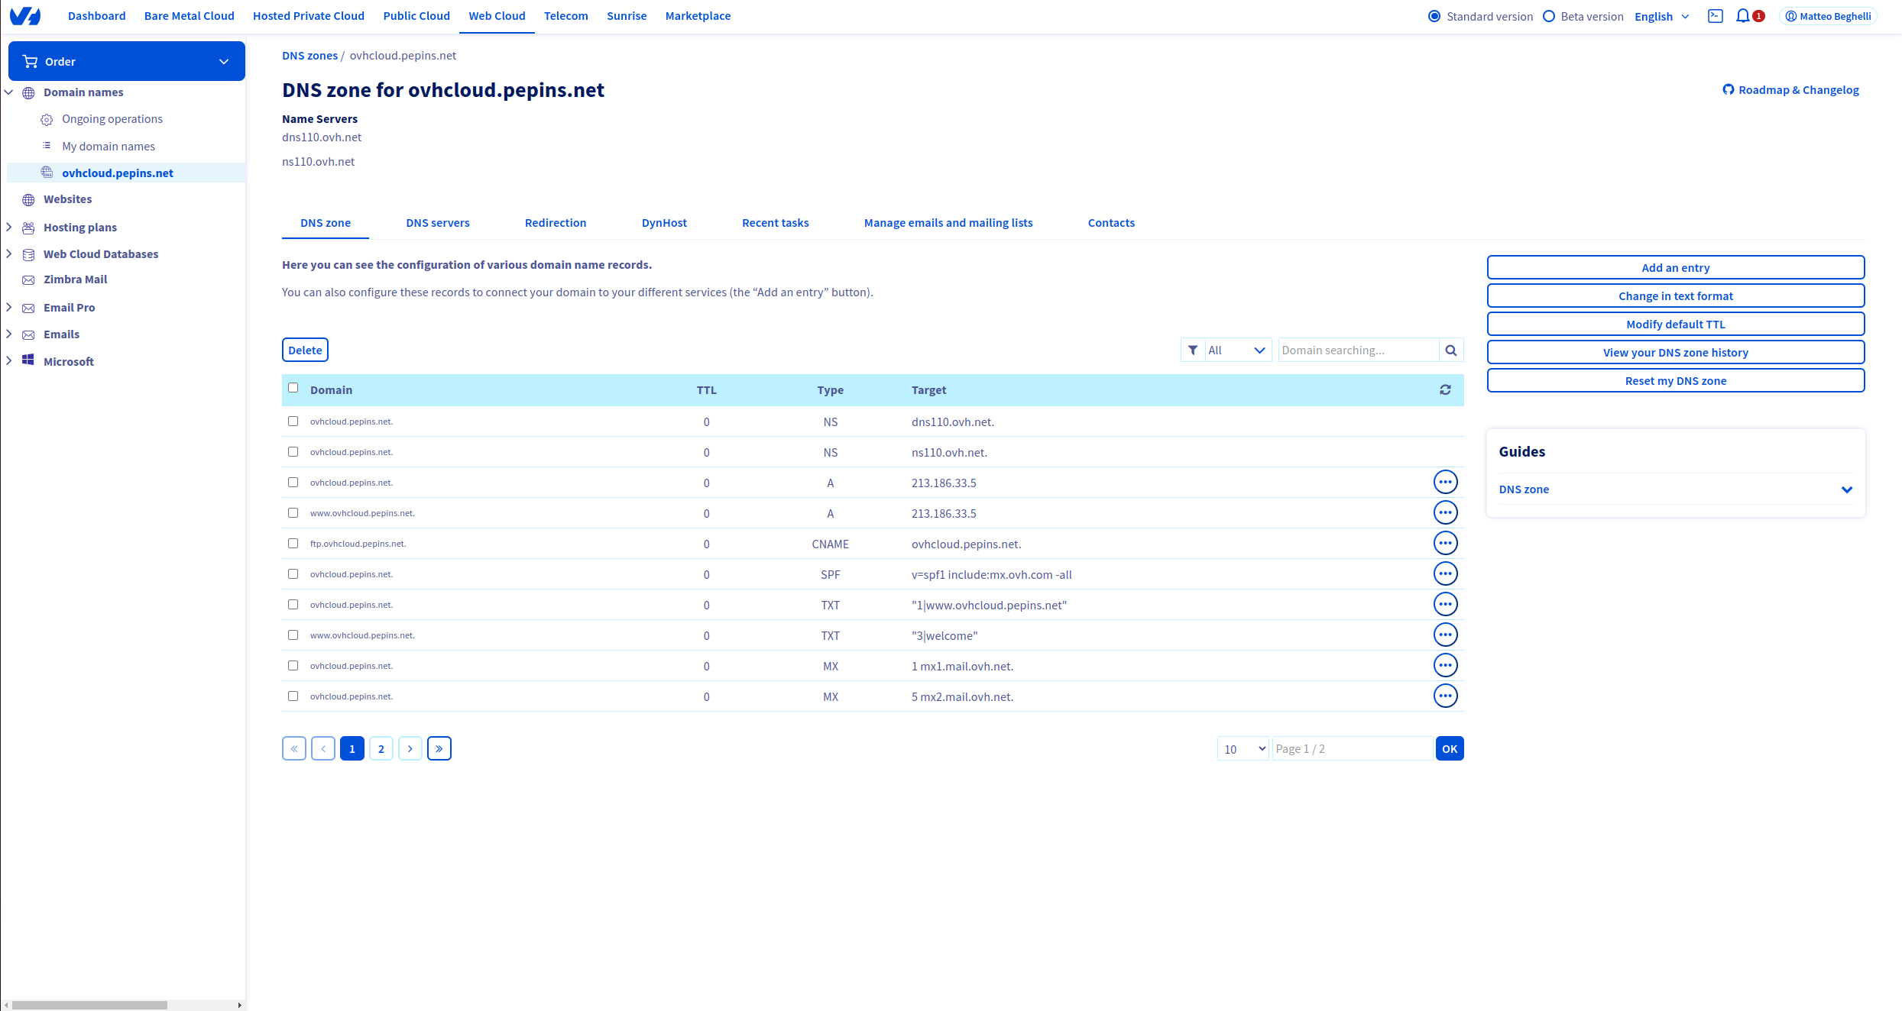
Task: Click the Domain searching input field
Action: pyautogui.click(x=1358, y=350)
